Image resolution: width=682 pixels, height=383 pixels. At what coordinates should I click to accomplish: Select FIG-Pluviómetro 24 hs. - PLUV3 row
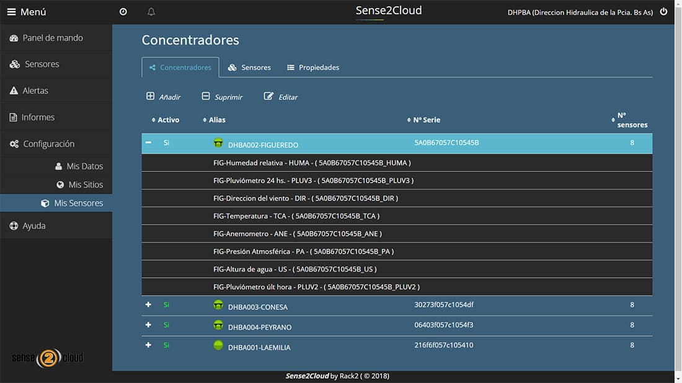(x=397, y=181)
